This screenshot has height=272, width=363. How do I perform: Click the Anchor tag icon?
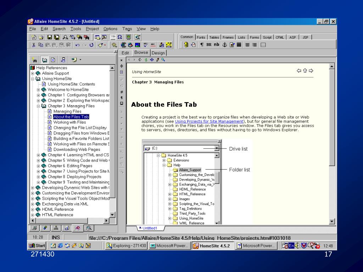click(224, 45)
